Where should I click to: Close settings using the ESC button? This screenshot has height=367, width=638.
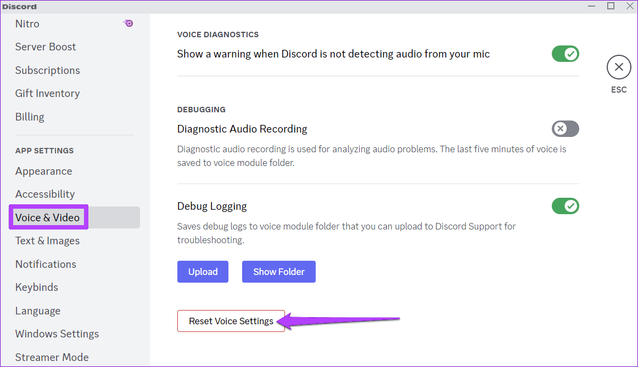click(619, 67)
